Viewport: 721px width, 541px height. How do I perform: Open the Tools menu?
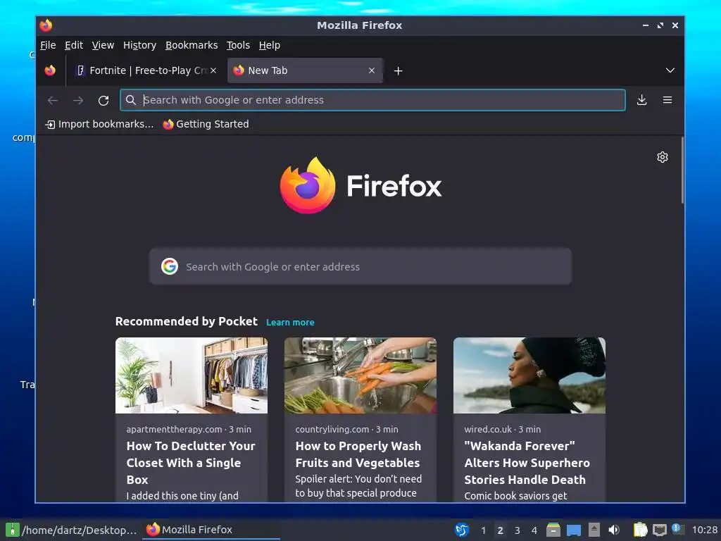238,45
